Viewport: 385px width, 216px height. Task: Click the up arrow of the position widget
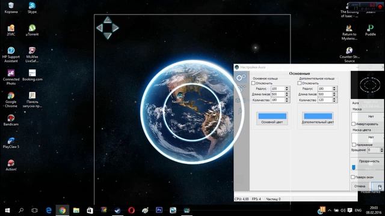108,20
